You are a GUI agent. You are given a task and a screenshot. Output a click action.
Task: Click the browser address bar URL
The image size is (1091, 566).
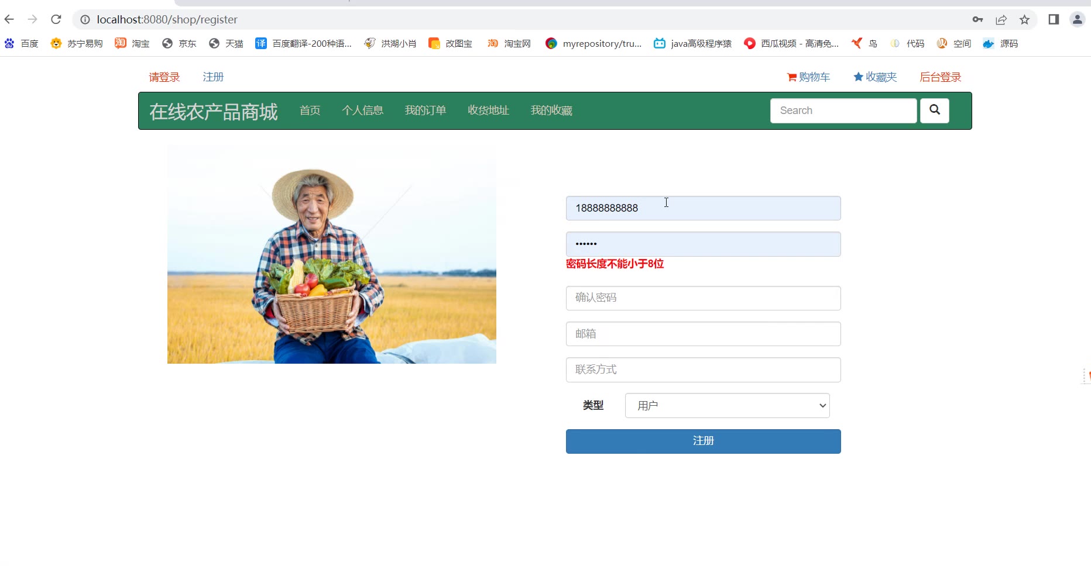coord(167,19)
